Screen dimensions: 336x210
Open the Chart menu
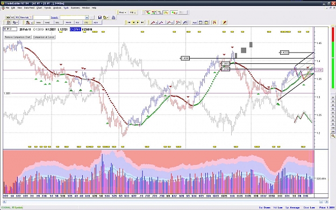pyautogui.click(x=39, y=8)
